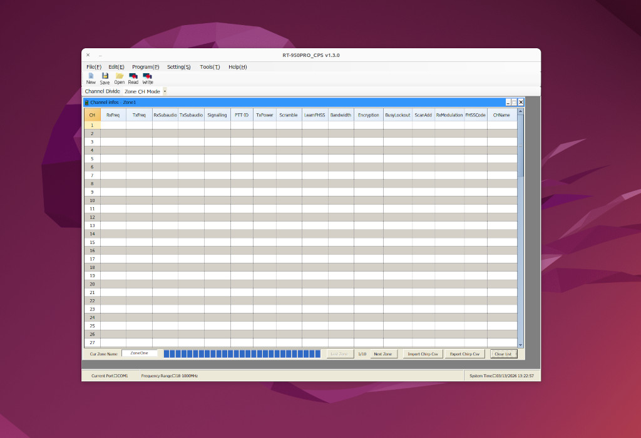The width and height of the screenshot is (641, 438).
Task: Open the Program menu
Action: click(145, 66)
